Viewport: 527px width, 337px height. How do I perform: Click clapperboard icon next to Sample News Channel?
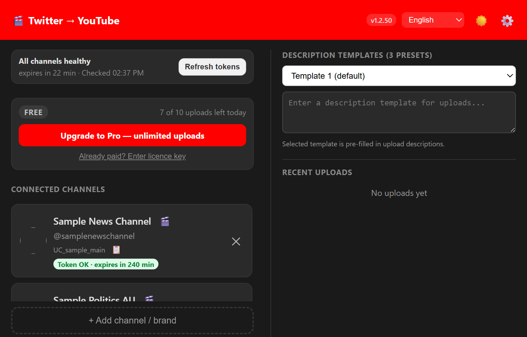pyautogui.click(x=165, y=221)
